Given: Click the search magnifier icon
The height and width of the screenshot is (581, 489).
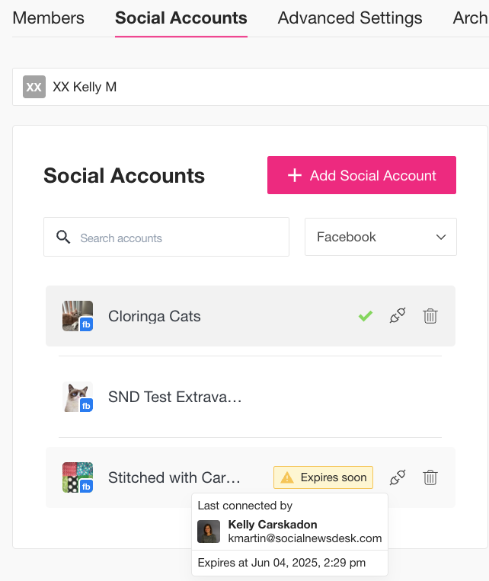Looking at the screenshot, I should [x=63, y=237].
